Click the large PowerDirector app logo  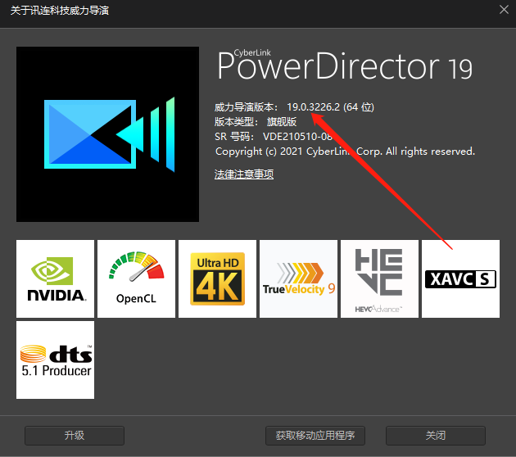(x=107, y=134)
